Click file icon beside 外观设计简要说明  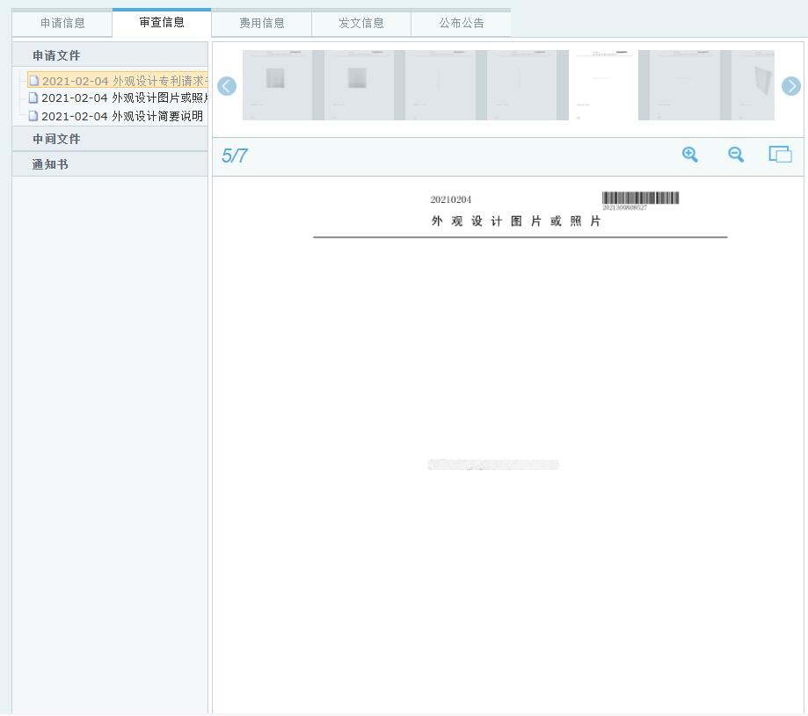coord(33,116)
